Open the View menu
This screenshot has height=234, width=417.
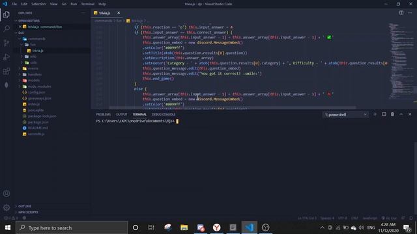tap(53, 4)
